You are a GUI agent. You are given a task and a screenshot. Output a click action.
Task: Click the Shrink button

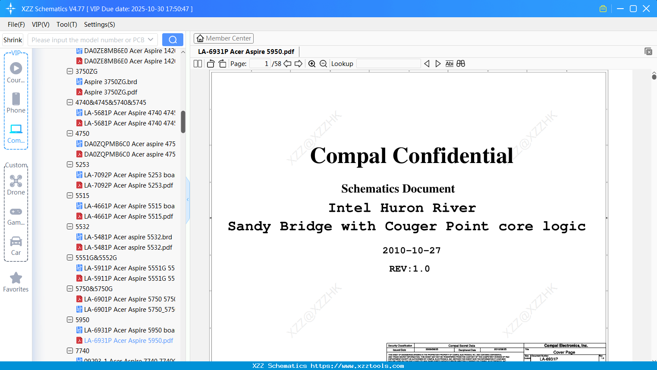point(13,40)
